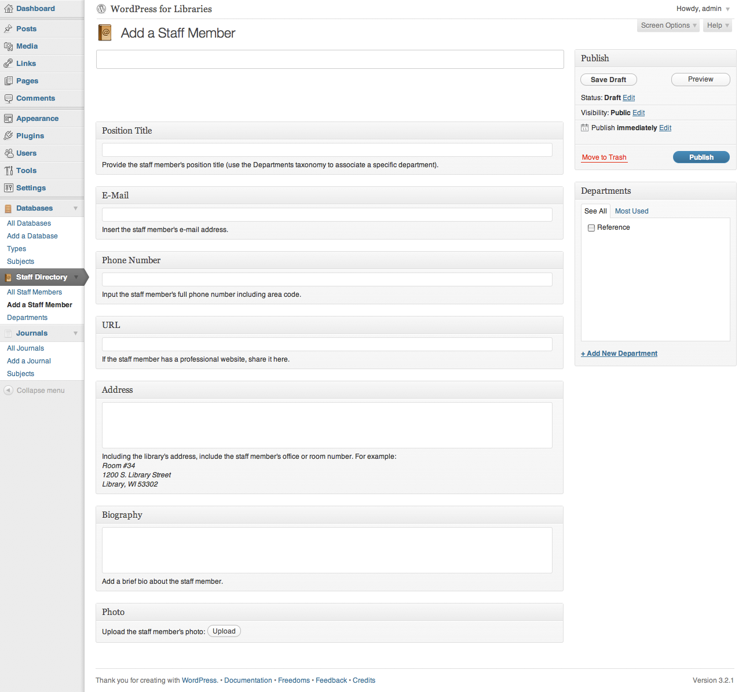The image size is (746, 692).
Task: Click the Media icon in sidebar
Action: 8,46
